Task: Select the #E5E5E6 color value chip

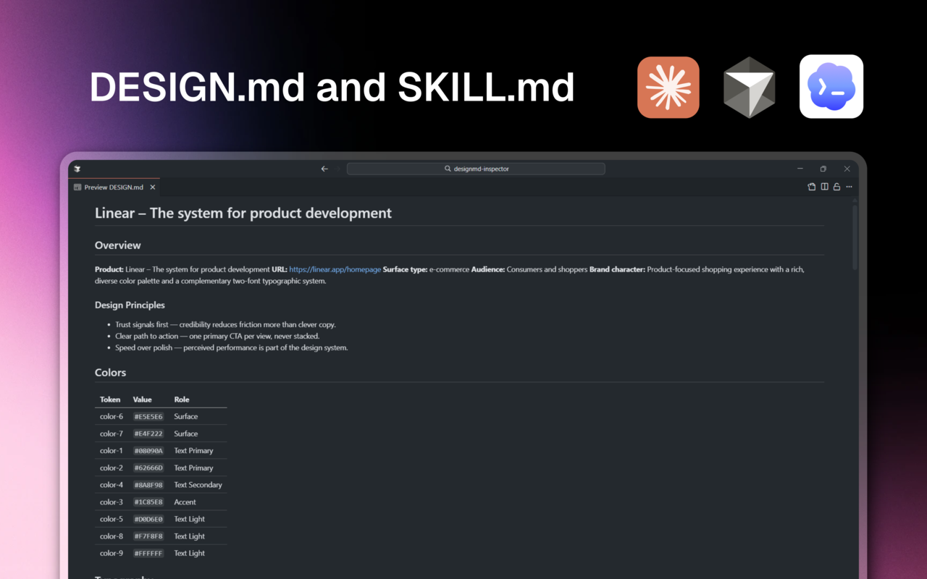Action: click(x=148, y=416)
